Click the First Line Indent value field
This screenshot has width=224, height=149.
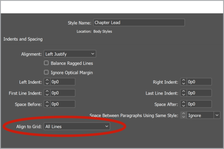point(63,93)
